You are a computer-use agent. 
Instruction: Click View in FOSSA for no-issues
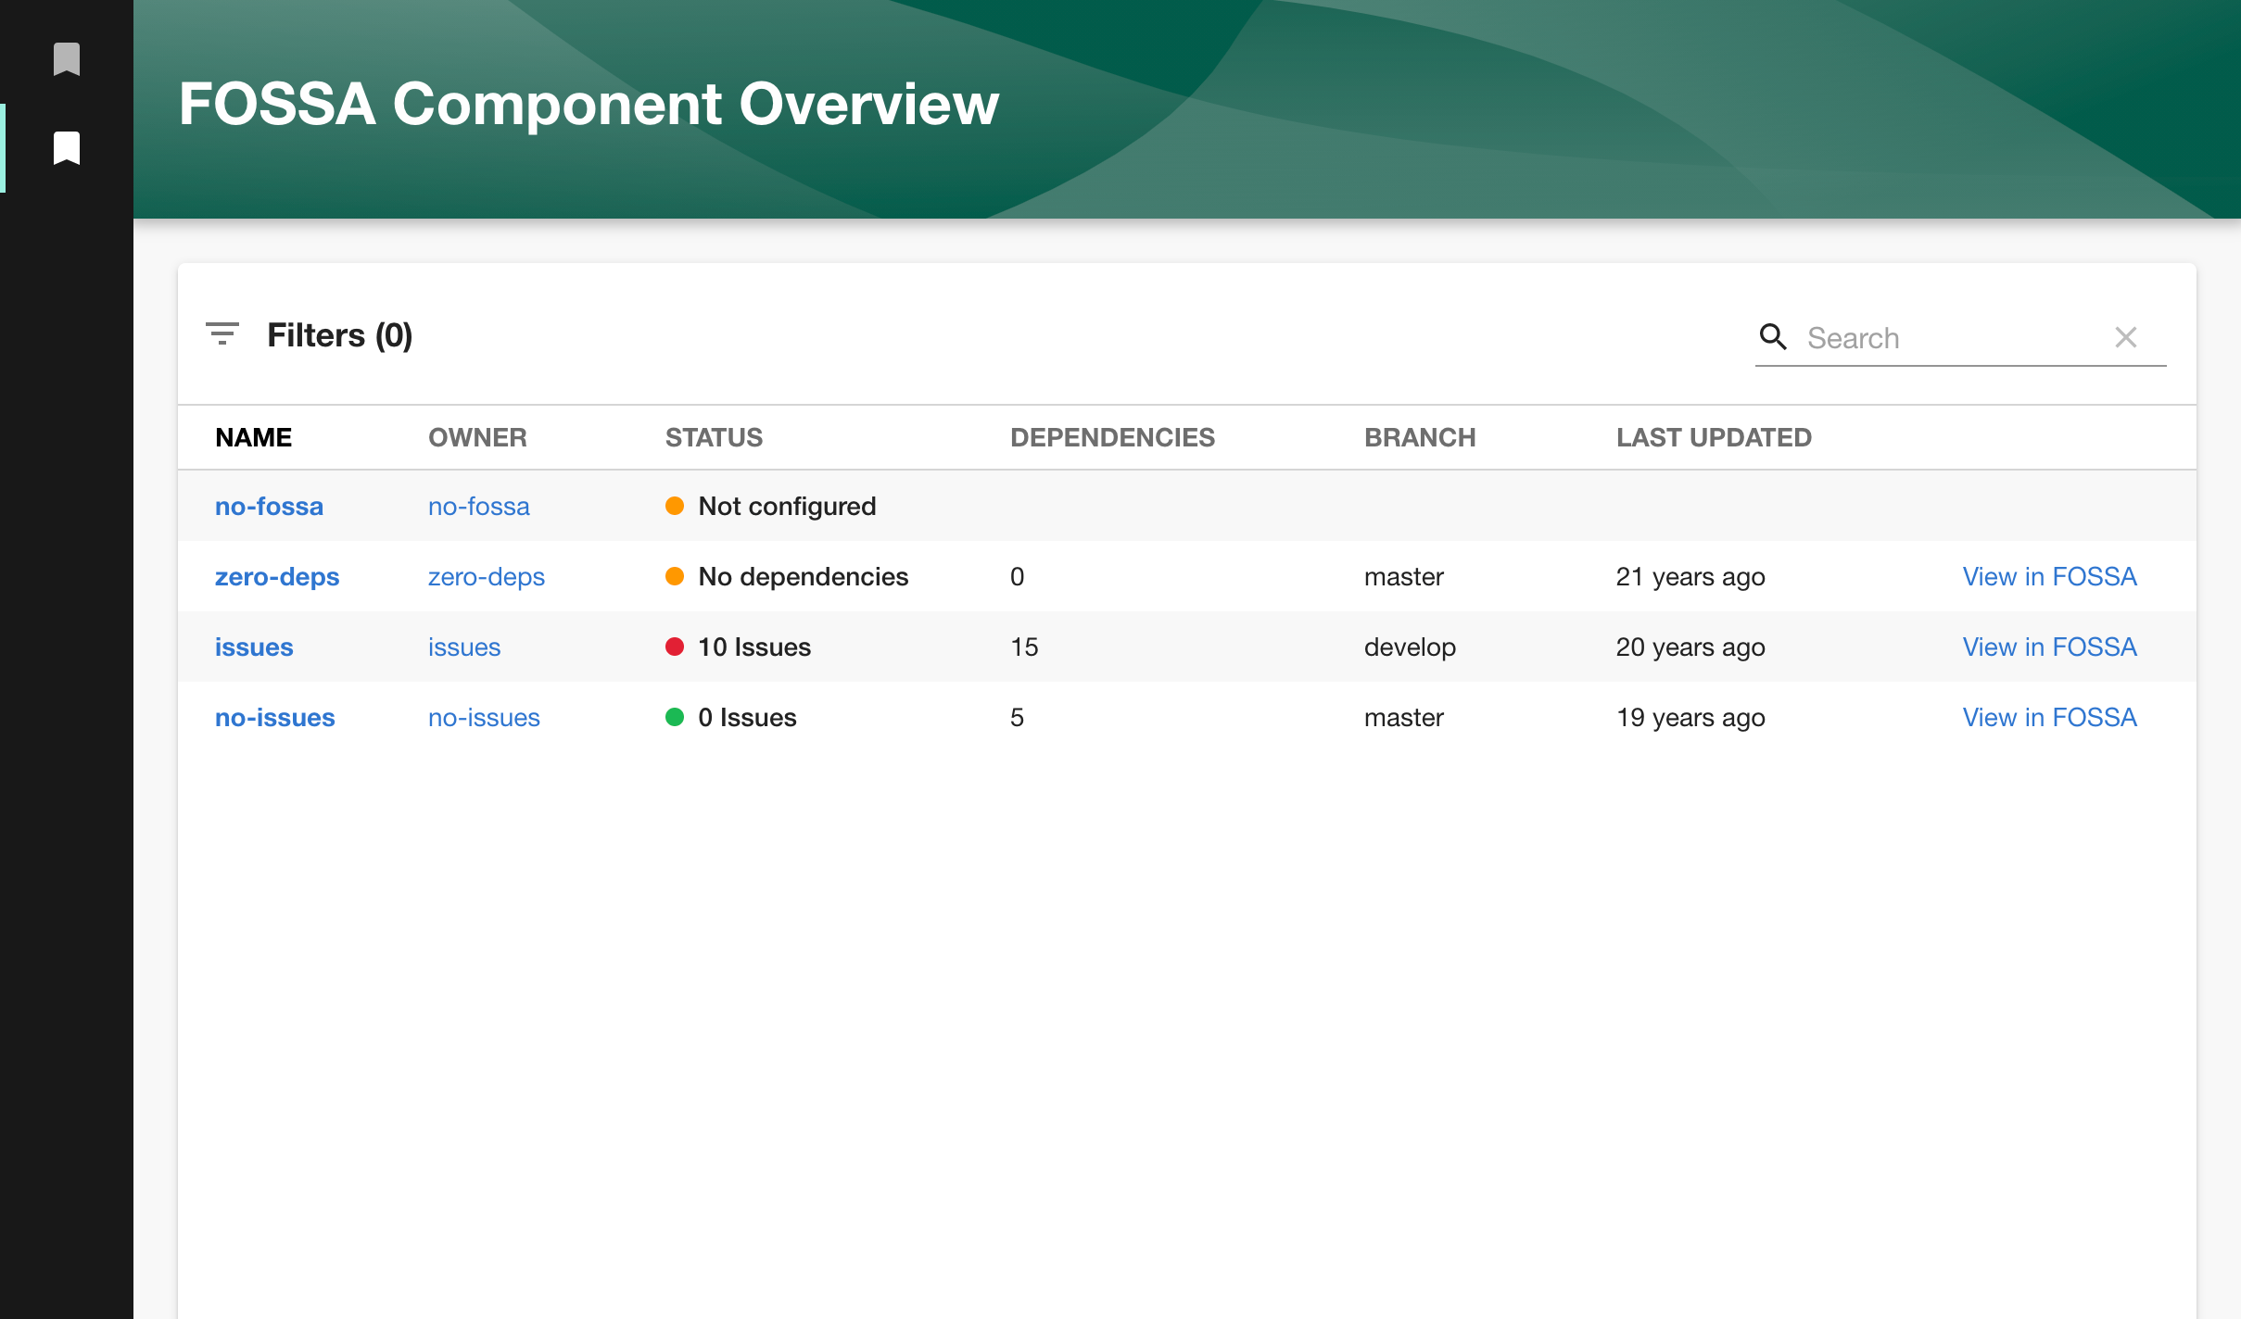[2049, 718]
